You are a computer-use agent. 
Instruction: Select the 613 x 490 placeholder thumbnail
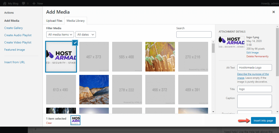pyautogui.click(x=61, y=90)
